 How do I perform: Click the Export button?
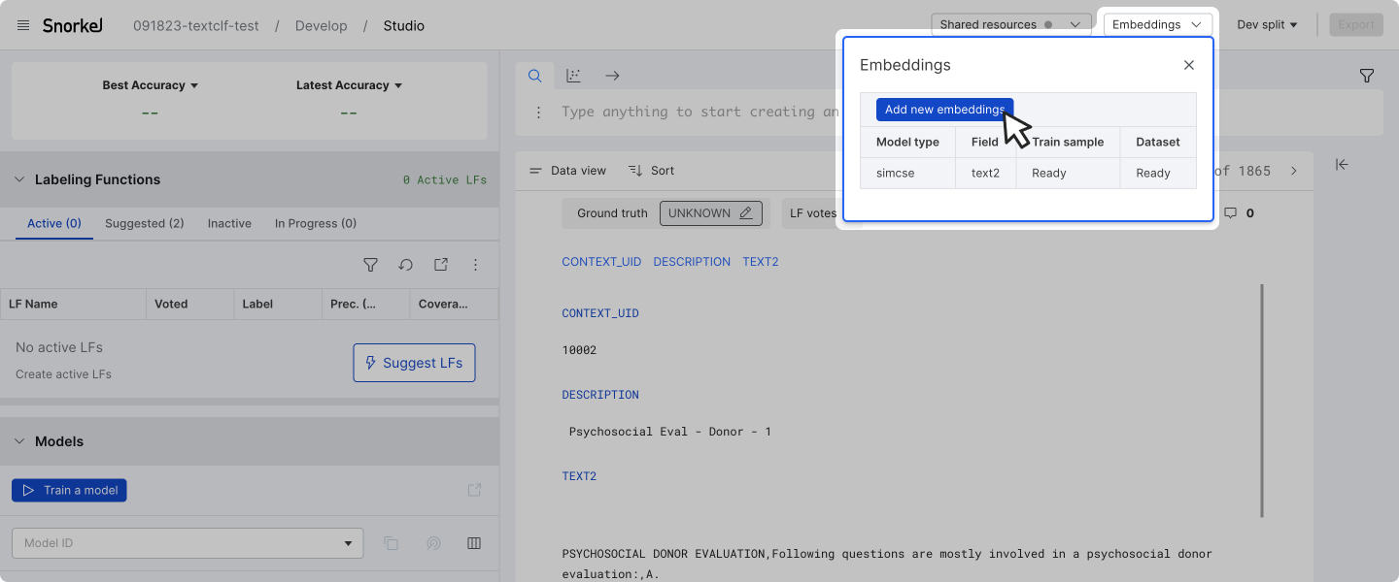[1356, 25]
